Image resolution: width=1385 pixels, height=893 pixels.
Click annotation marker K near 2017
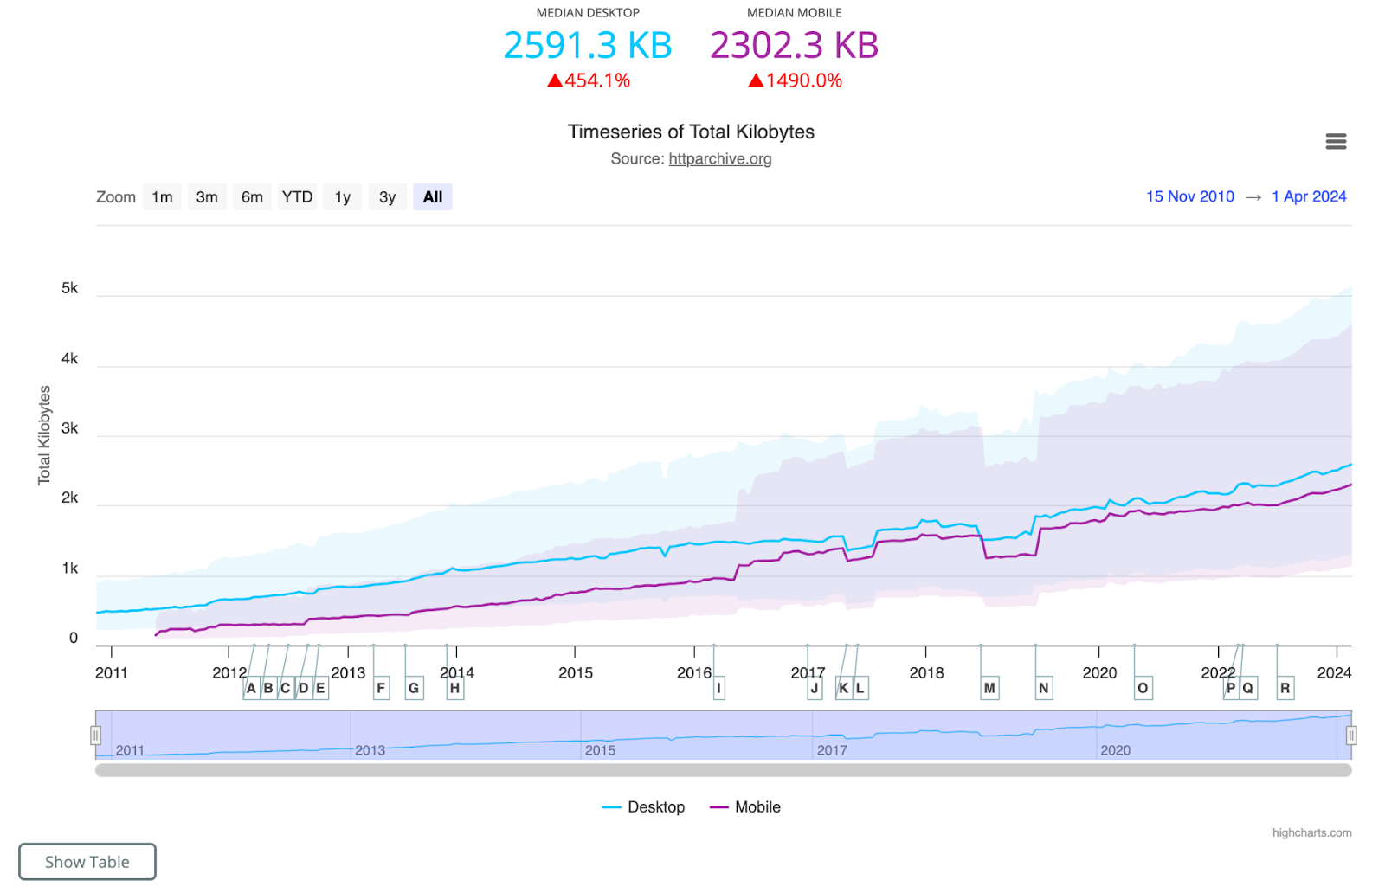843,687
